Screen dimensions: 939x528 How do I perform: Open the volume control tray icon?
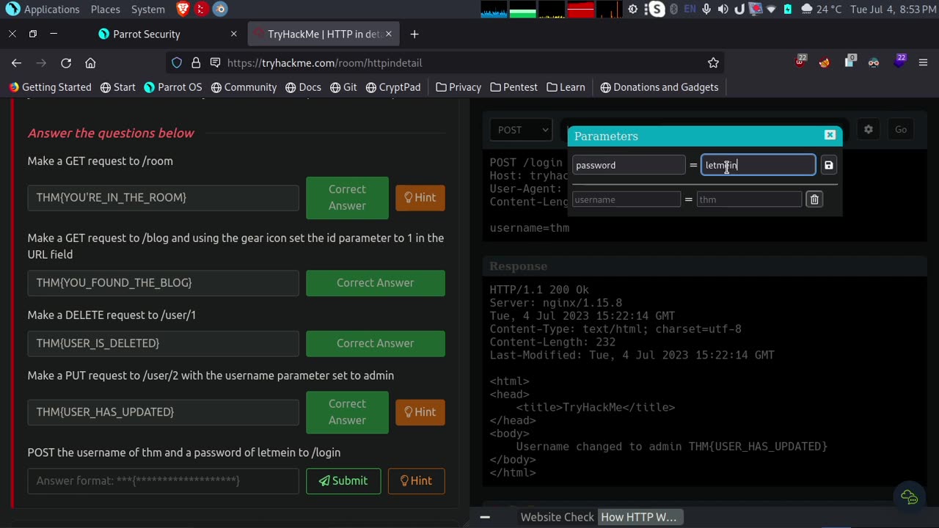click(x=723, y=10)
